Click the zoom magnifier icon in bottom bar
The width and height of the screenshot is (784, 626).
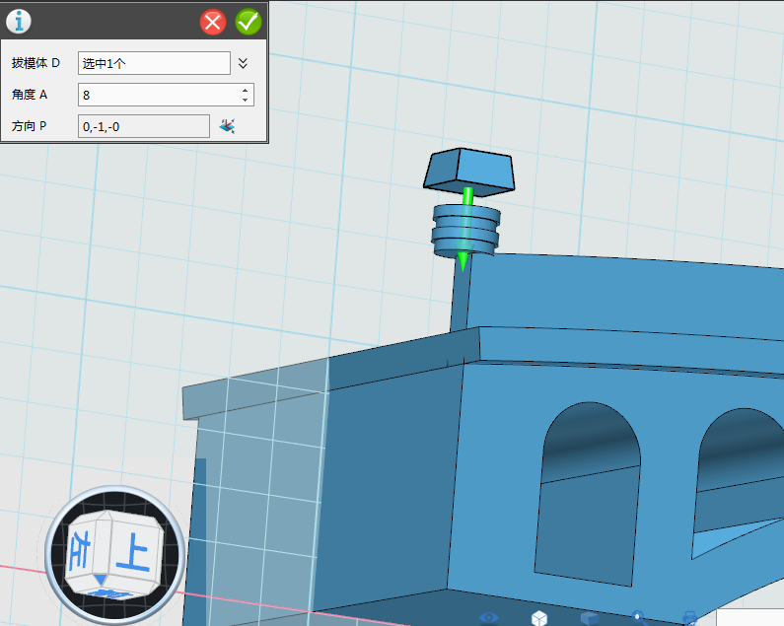tap(638, 617)
